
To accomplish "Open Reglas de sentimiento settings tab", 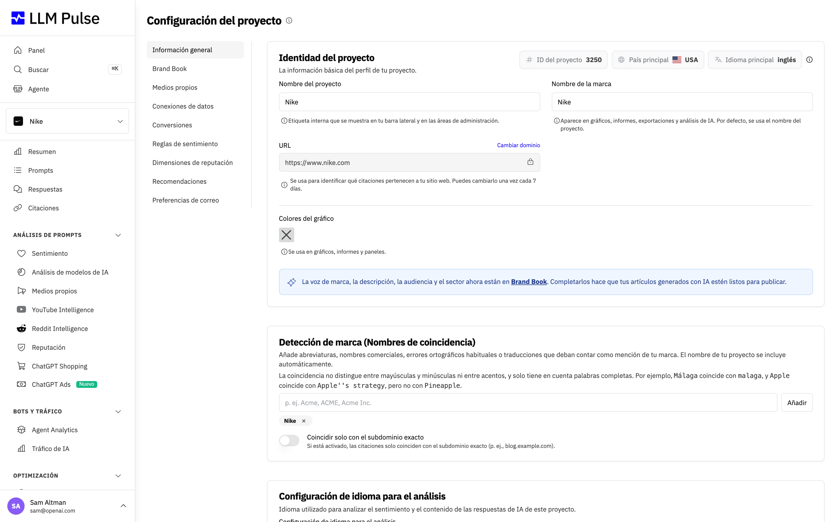I will coord(195,144).
